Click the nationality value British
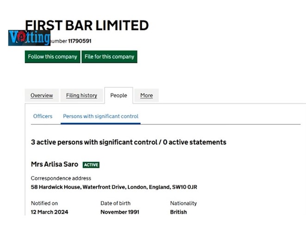Screen dimensions: 306x227 [x=178, y=212]
